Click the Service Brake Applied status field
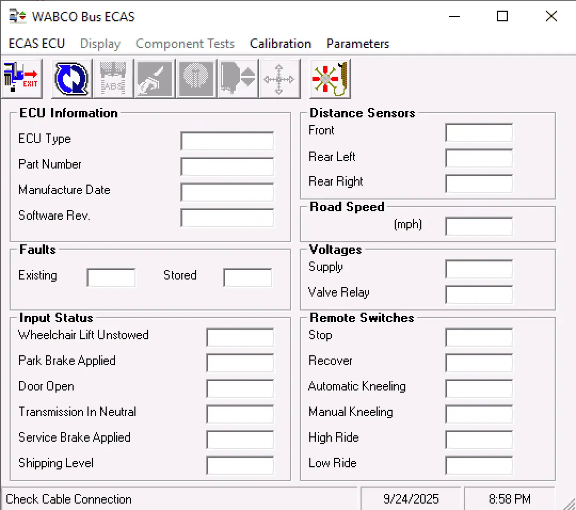 [x=240, y=440]
